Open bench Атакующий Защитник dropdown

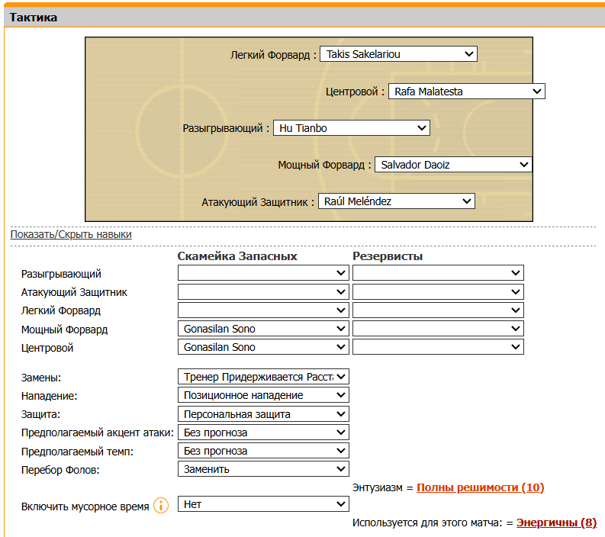263,291
